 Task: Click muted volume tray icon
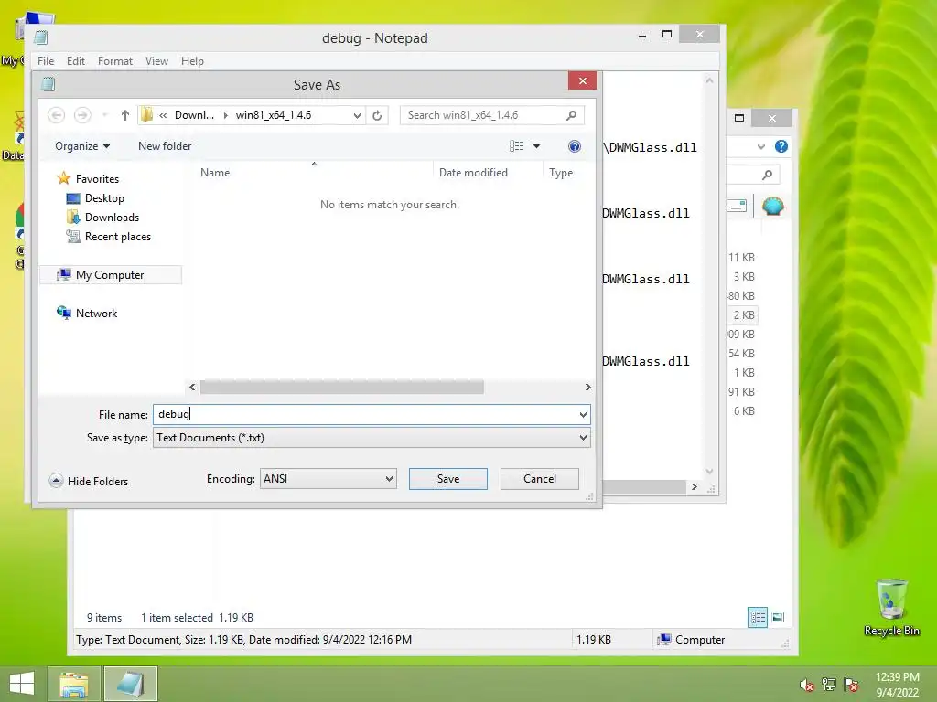[x=807, y=685]
